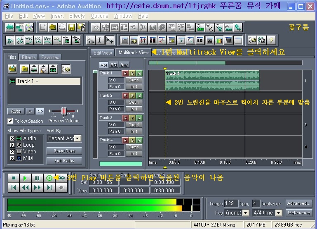Select the Time Selection I-beam tool

click(x=100, y=40)
